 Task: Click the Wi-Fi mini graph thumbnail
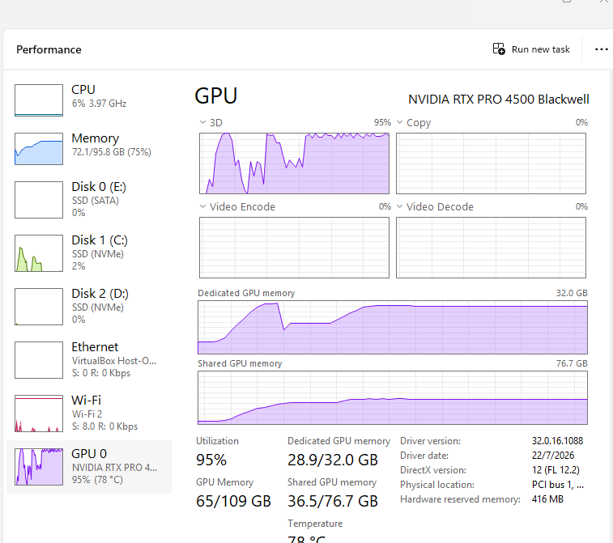click(x=39, y=414)
